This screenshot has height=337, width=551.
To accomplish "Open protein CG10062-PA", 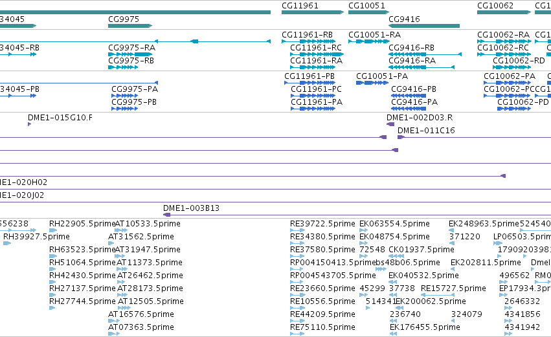I will coord(507,83).
